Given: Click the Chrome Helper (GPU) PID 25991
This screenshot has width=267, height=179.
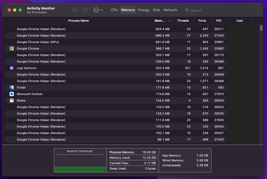Looking at the screenshot, I should 219,42.
